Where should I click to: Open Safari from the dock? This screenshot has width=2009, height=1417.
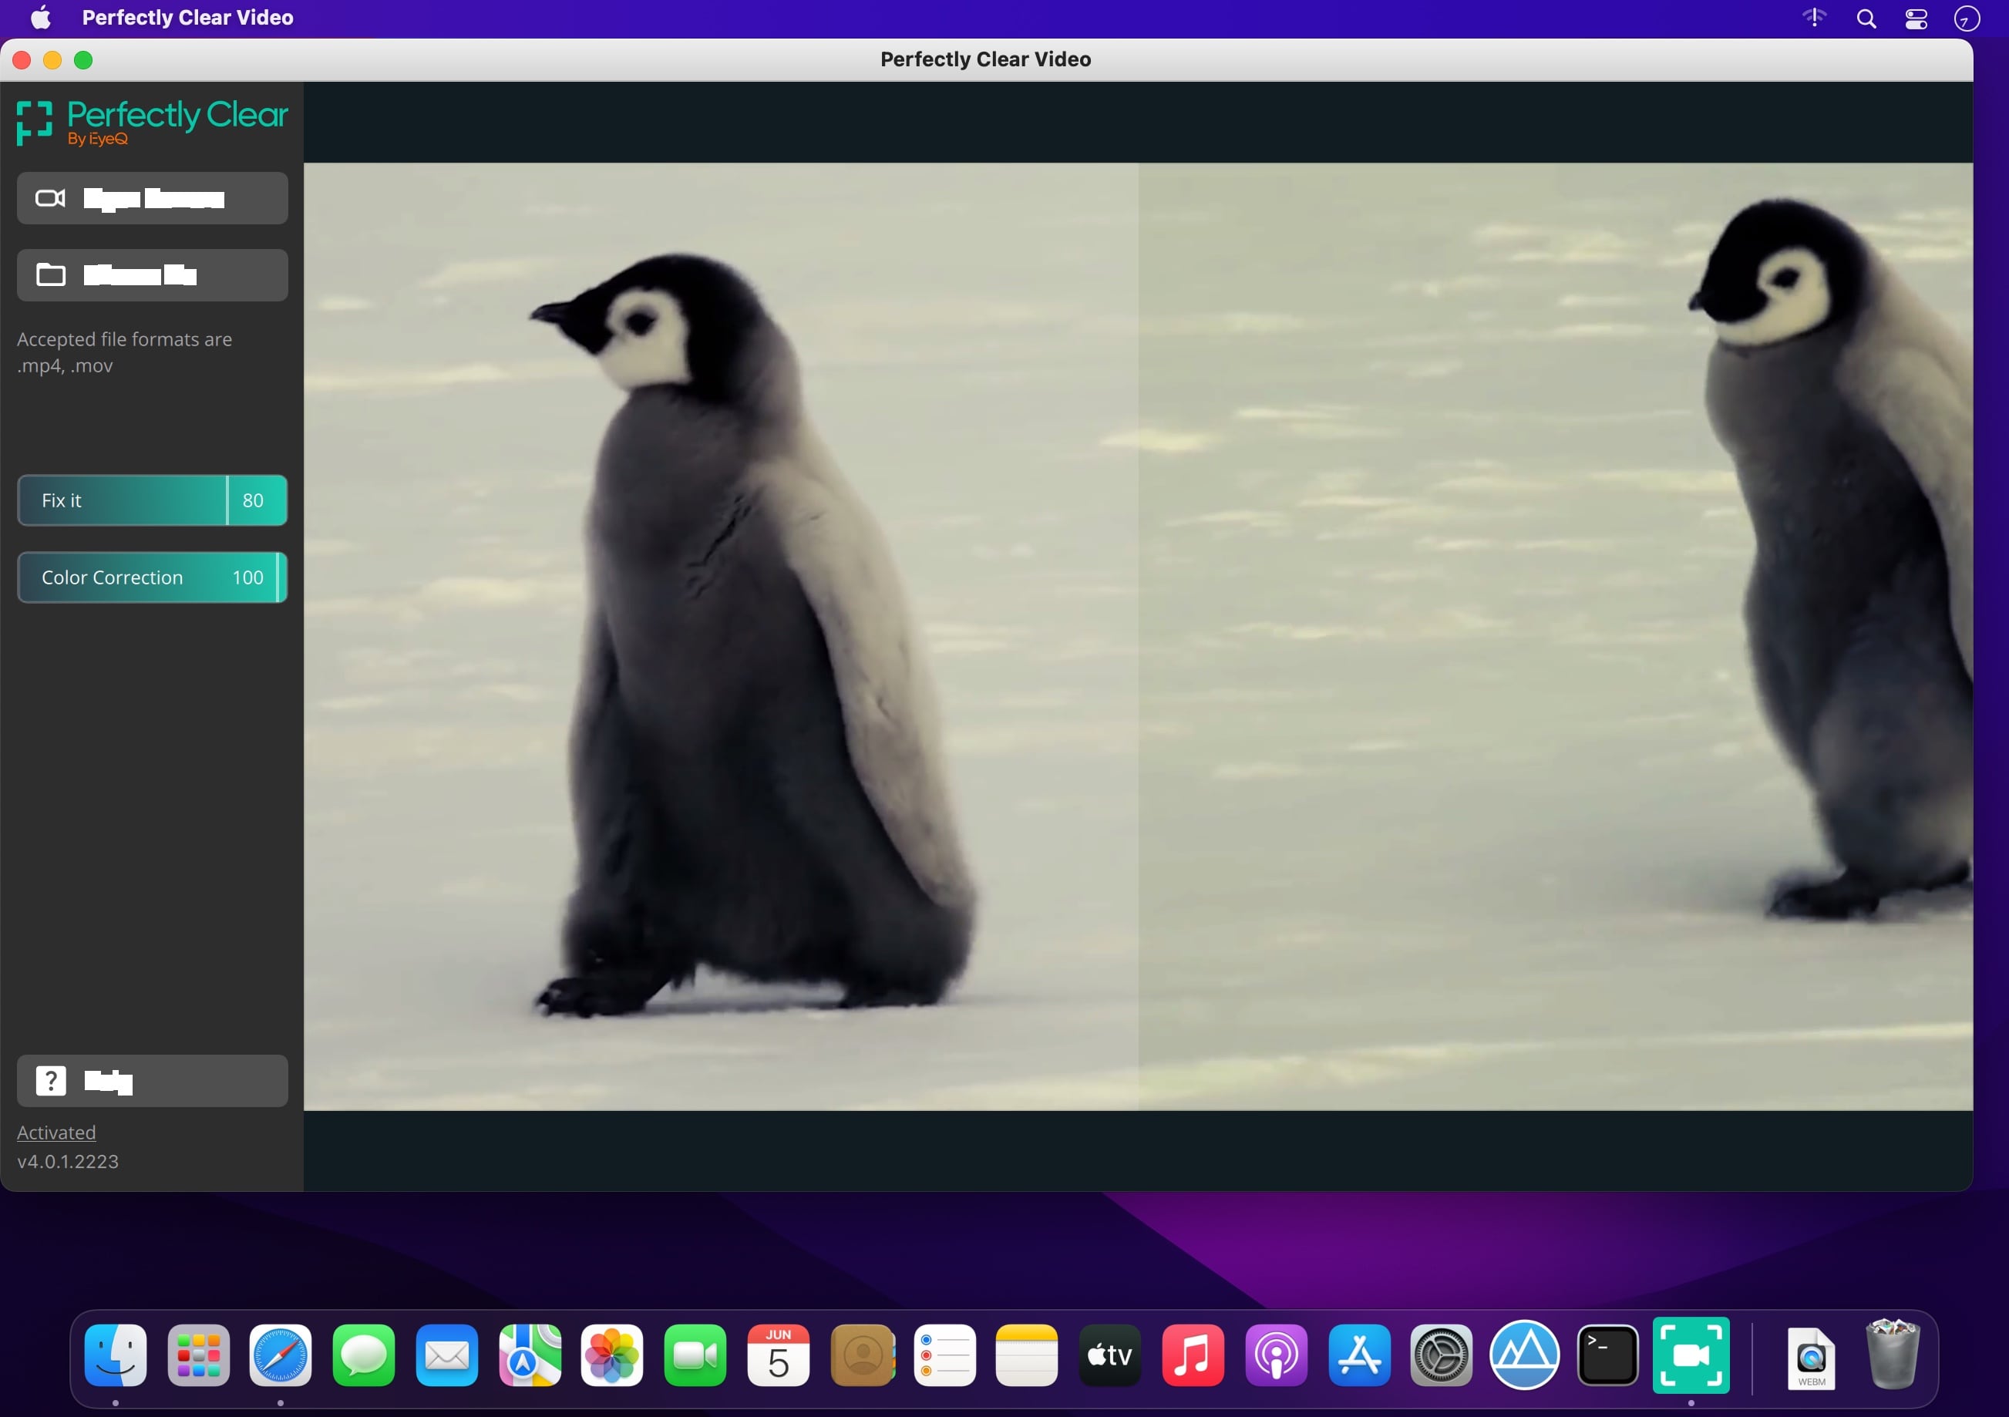[281, 1355]
